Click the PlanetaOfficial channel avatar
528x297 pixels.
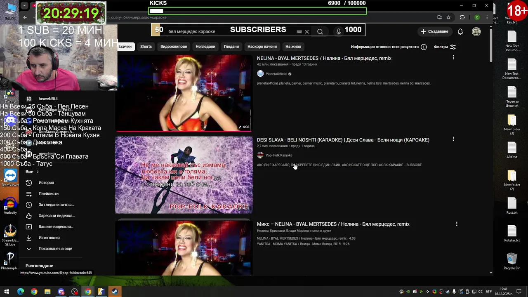click(x=260, y=74)
